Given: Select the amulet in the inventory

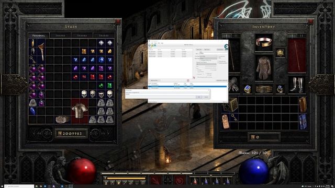Looking at the screenshot, I should (x=280, y=52).
